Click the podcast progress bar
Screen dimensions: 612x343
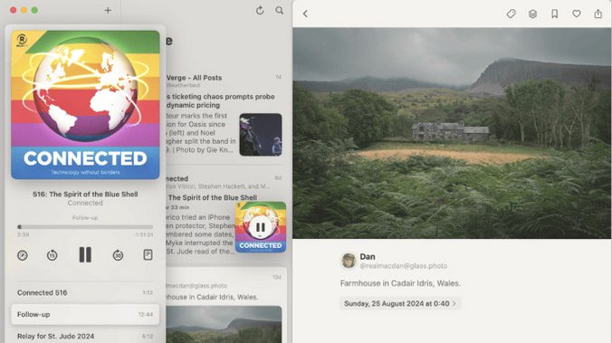point(85,227)
